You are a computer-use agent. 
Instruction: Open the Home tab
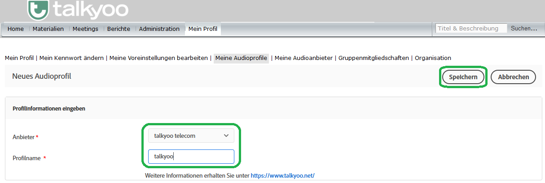pos(16,29)
